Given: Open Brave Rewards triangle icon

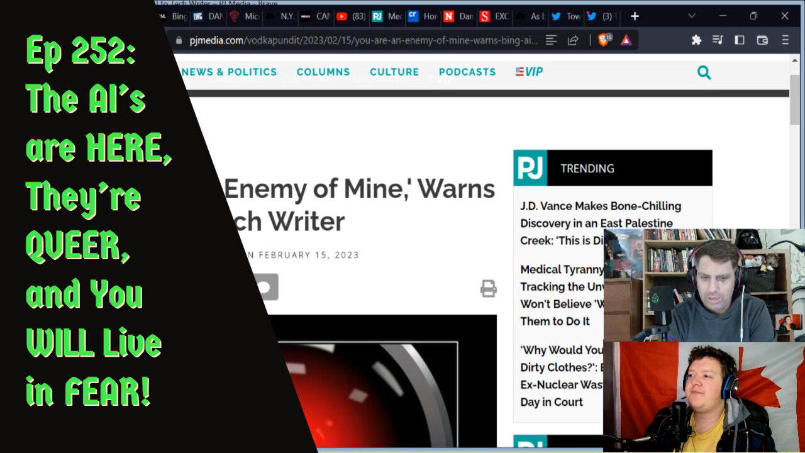Looking at the screenshot, I should tap(626, 40).
